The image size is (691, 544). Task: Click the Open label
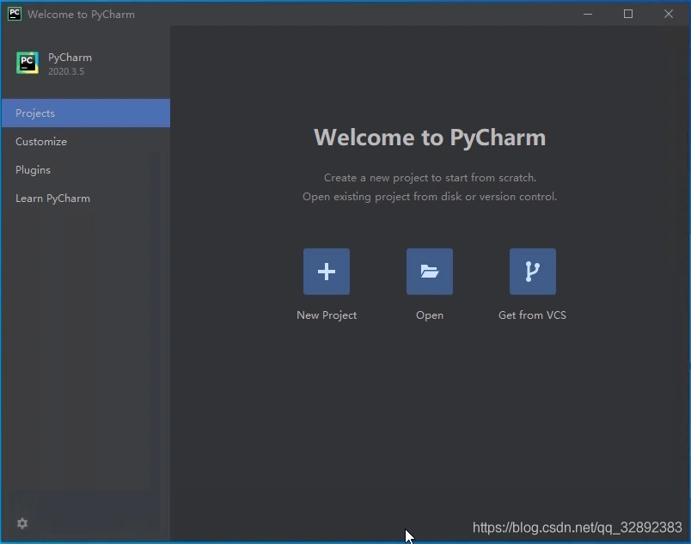point(430,315)
